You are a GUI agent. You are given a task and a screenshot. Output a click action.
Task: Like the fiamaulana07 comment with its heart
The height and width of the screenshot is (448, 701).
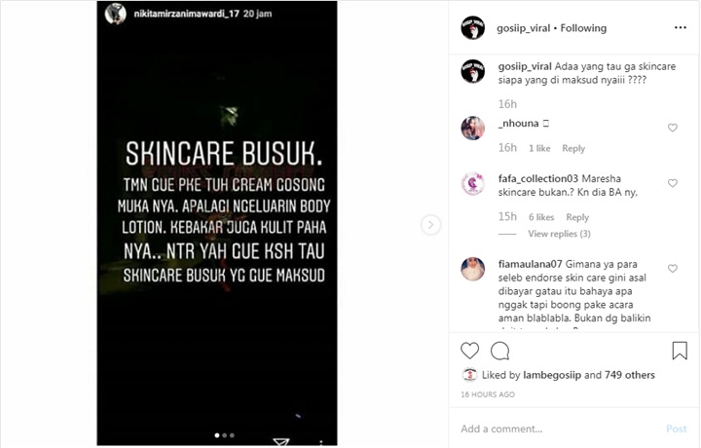(x=673, y=268)
